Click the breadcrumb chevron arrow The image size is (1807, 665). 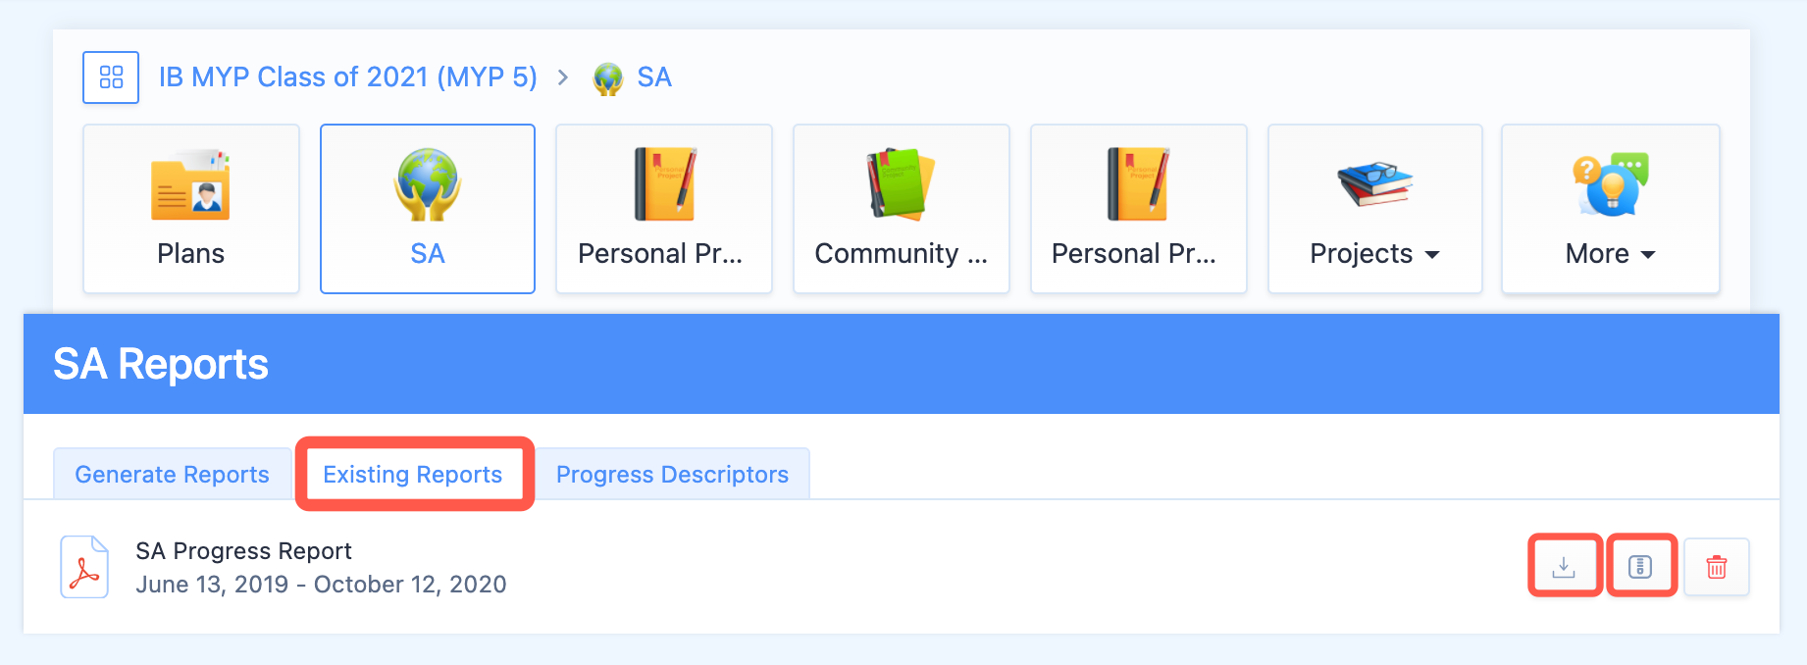point(563,77)
